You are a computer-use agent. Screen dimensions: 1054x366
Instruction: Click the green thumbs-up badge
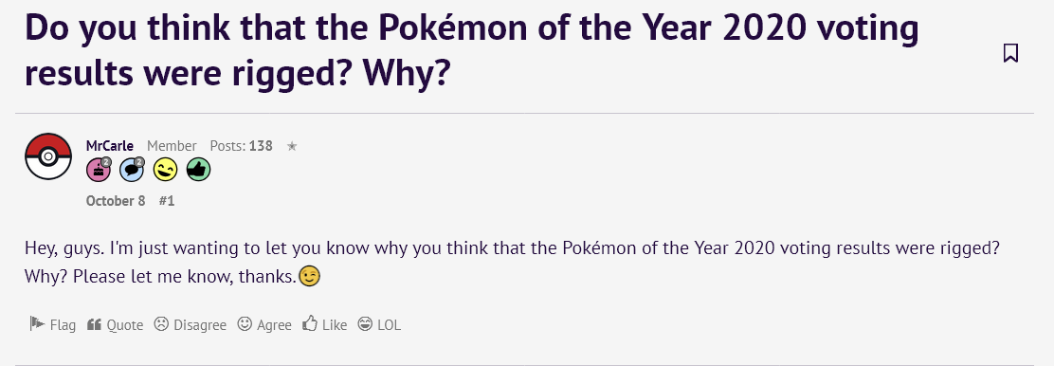pyautogui.click(x=198, y=170)
